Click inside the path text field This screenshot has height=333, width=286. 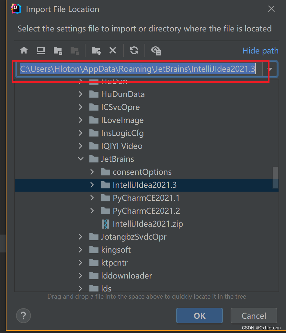pyautogui.click(x=139, y=69)
